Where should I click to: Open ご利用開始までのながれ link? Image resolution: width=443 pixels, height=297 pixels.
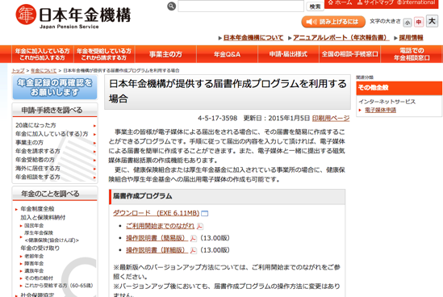pyautogui.click(x=161, y=226)
